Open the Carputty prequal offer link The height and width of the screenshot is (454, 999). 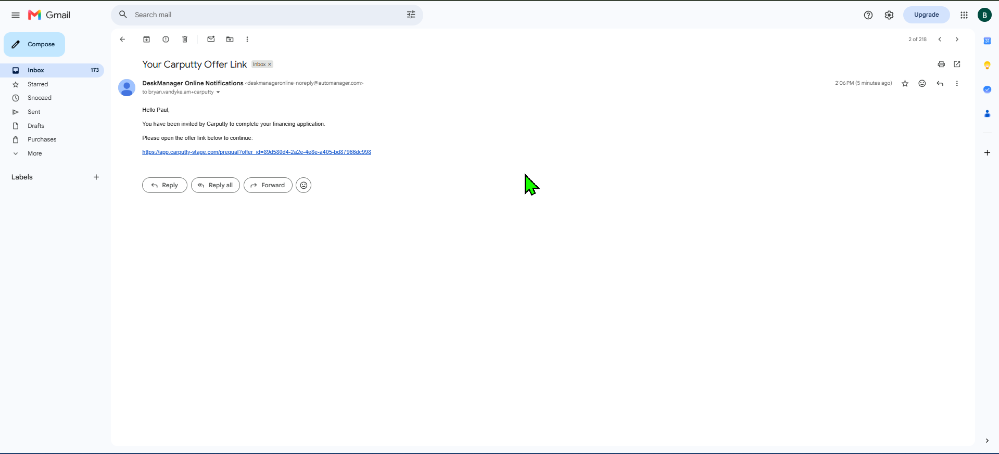click(x=257, y=152)
